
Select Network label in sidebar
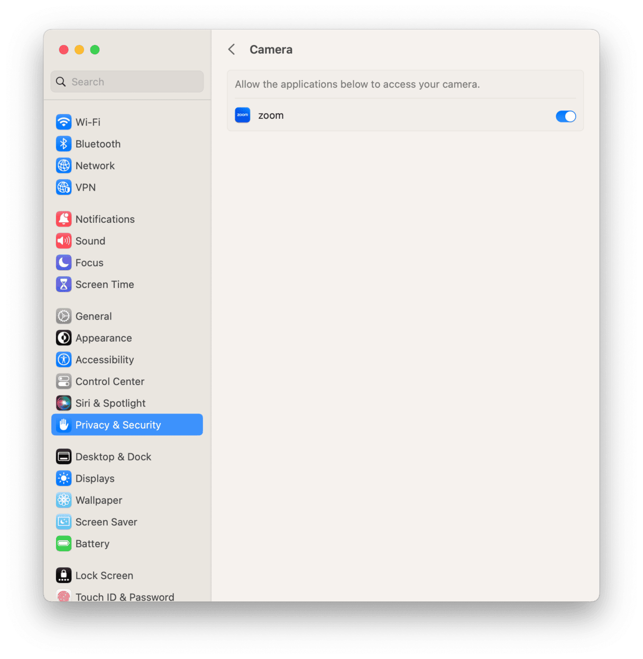click(95, 165)
